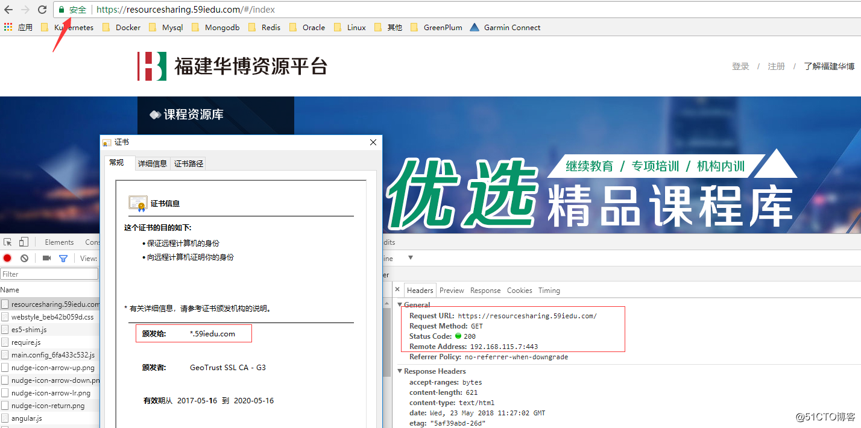
Task: Open the Docker bookmark folder
Action: point(121,27)
